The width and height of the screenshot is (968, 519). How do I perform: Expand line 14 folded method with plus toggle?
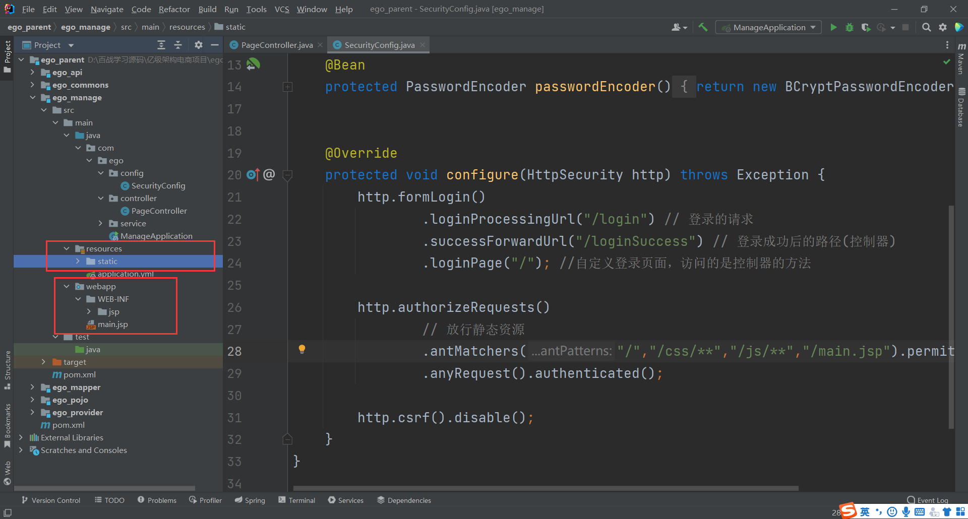coord(287,87)
